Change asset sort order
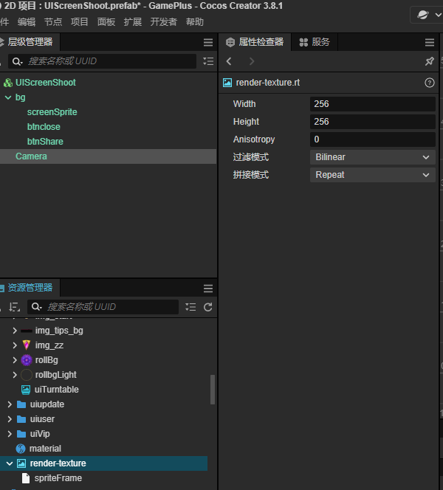This screenshot has width=443, height=490. tap(14, 307)
